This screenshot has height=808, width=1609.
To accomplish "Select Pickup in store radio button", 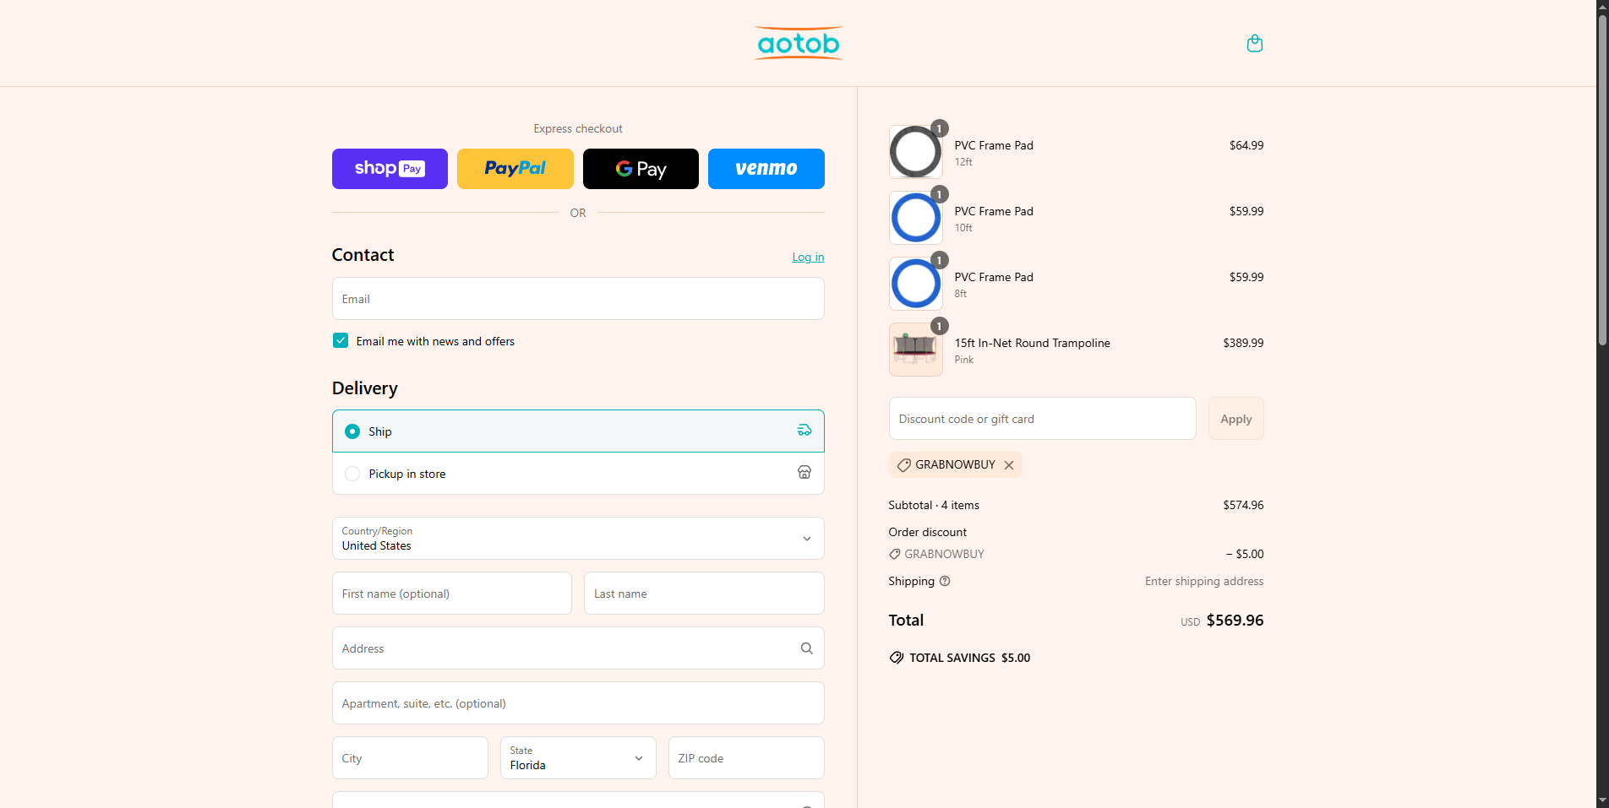I will point(352,474).
